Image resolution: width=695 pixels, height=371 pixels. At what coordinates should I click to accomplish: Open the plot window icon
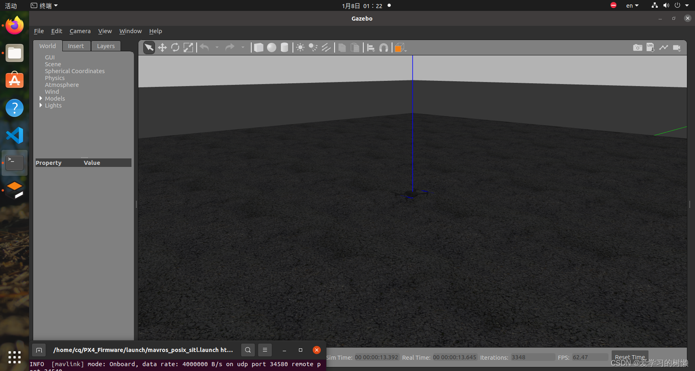pyautogui.click(x=663, y=48)
